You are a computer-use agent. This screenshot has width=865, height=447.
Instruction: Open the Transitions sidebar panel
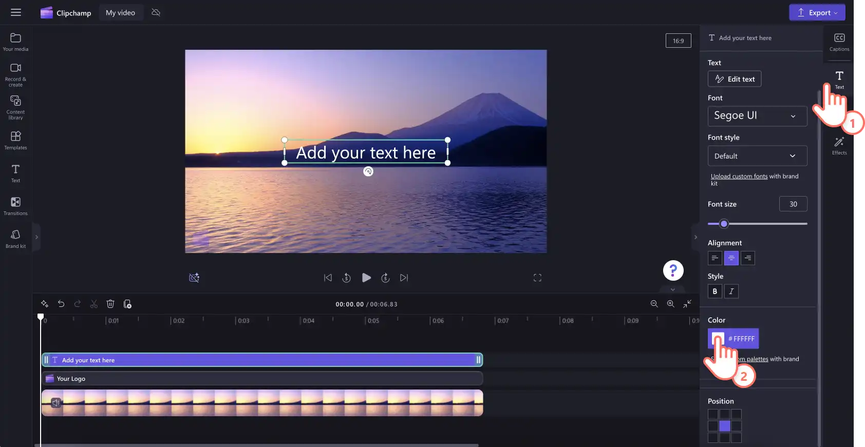tap(15, 206)
